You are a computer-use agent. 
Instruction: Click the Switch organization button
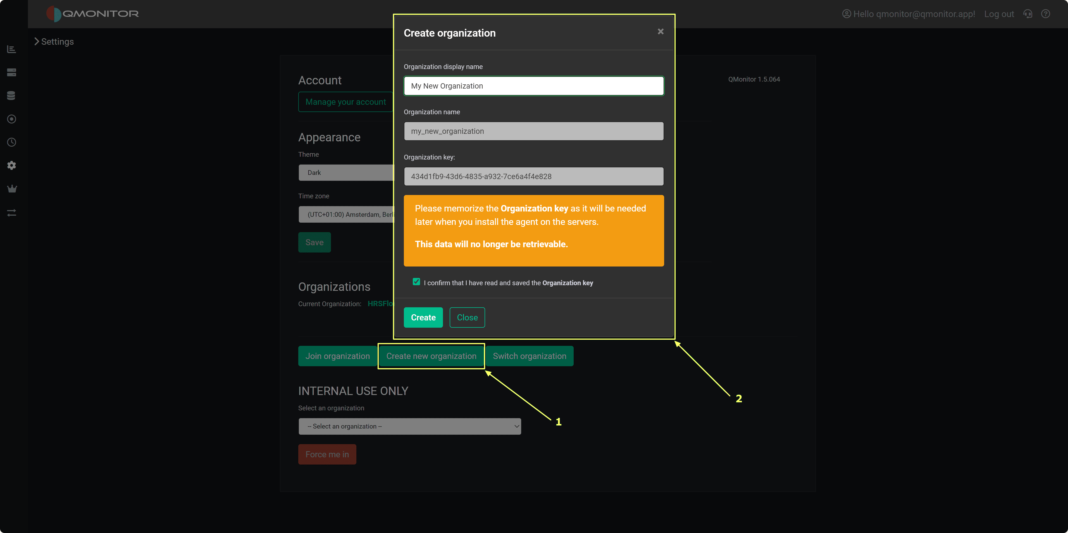pos(529,356)
